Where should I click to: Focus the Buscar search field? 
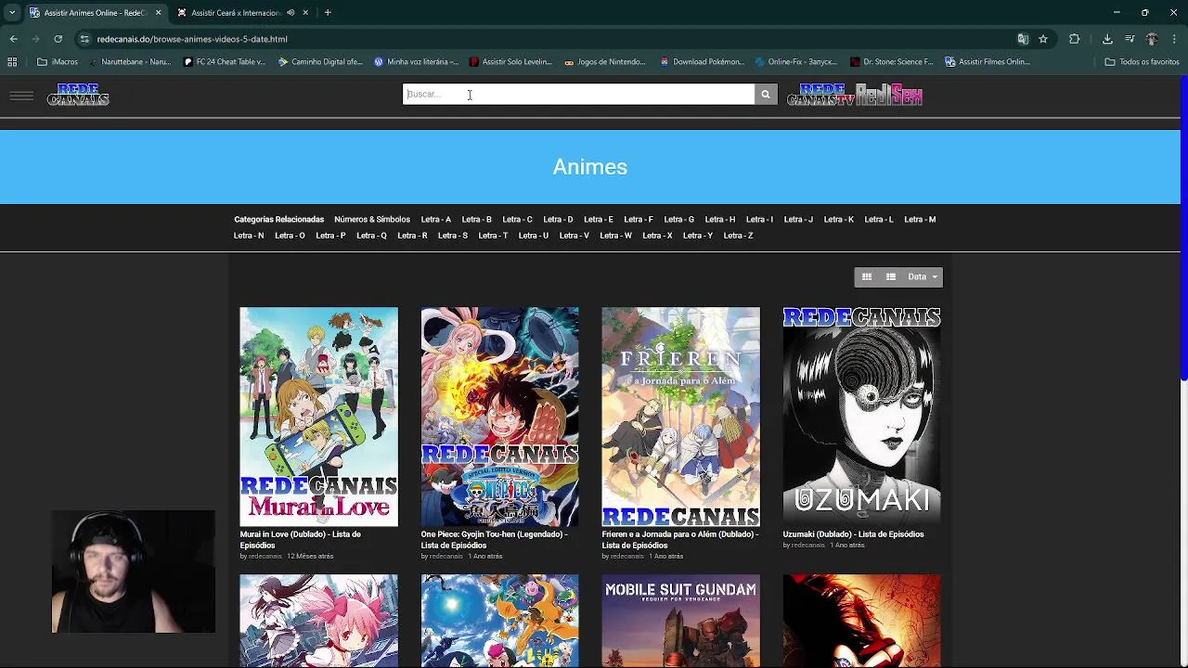tap(579, 94)
